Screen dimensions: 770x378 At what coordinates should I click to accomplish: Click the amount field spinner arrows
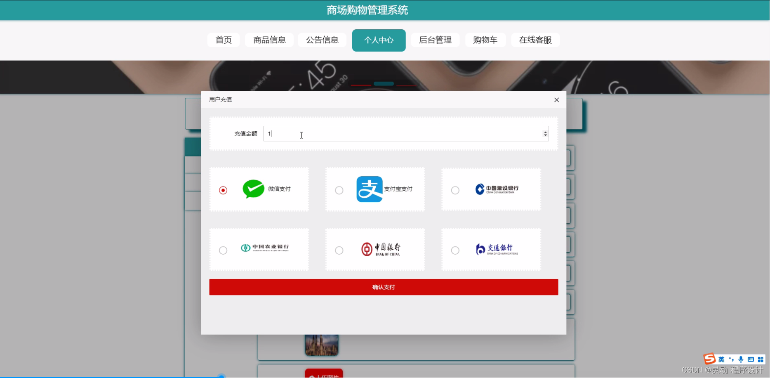point(545,134)
